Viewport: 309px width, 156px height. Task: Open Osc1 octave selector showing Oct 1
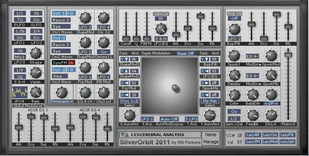59,13
